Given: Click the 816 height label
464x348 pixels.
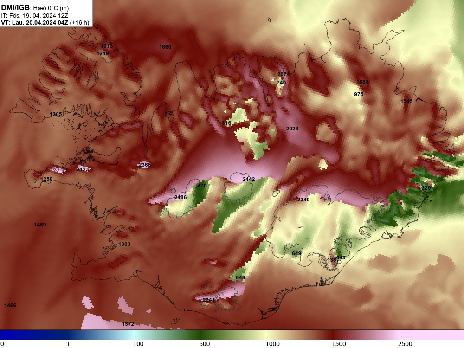Looking at the screenshot, I should [x=227, y=123].
